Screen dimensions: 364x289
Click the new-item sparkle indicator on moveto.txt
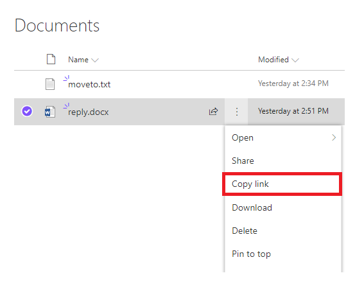click(x=66, y=78)
